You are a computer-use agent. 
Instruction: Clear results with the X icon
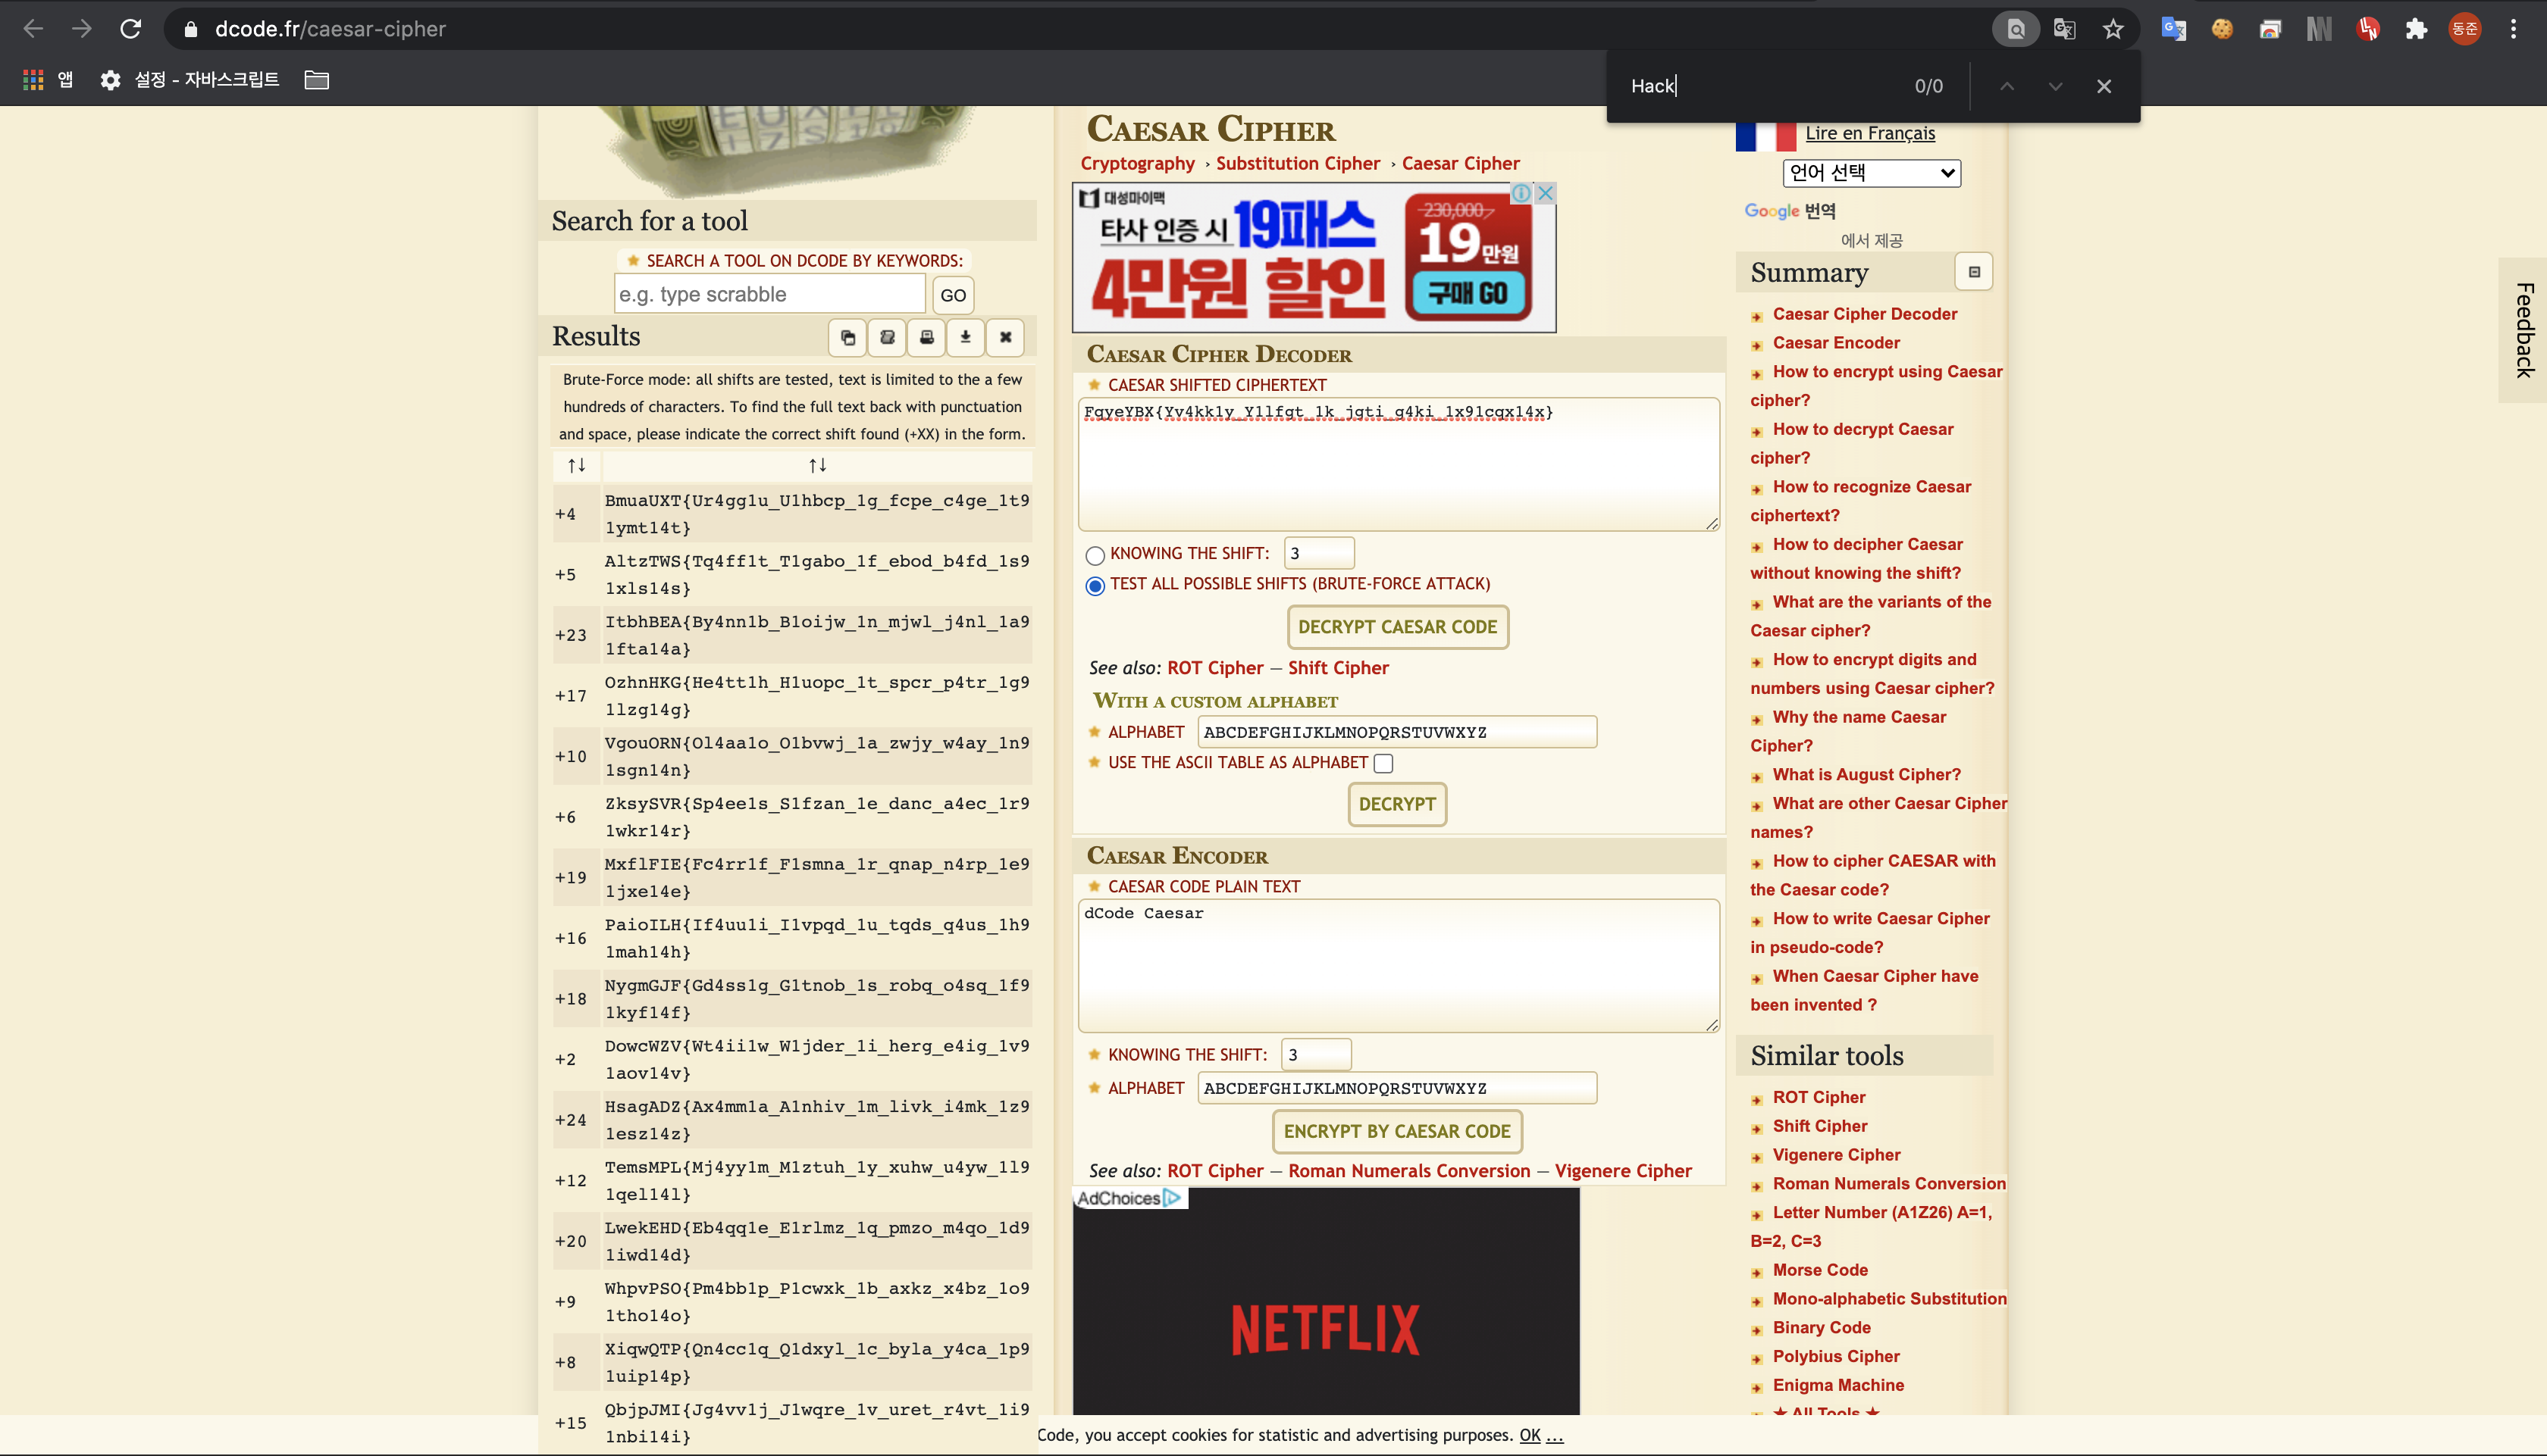pyautogui.click(x=1005, y=337)
